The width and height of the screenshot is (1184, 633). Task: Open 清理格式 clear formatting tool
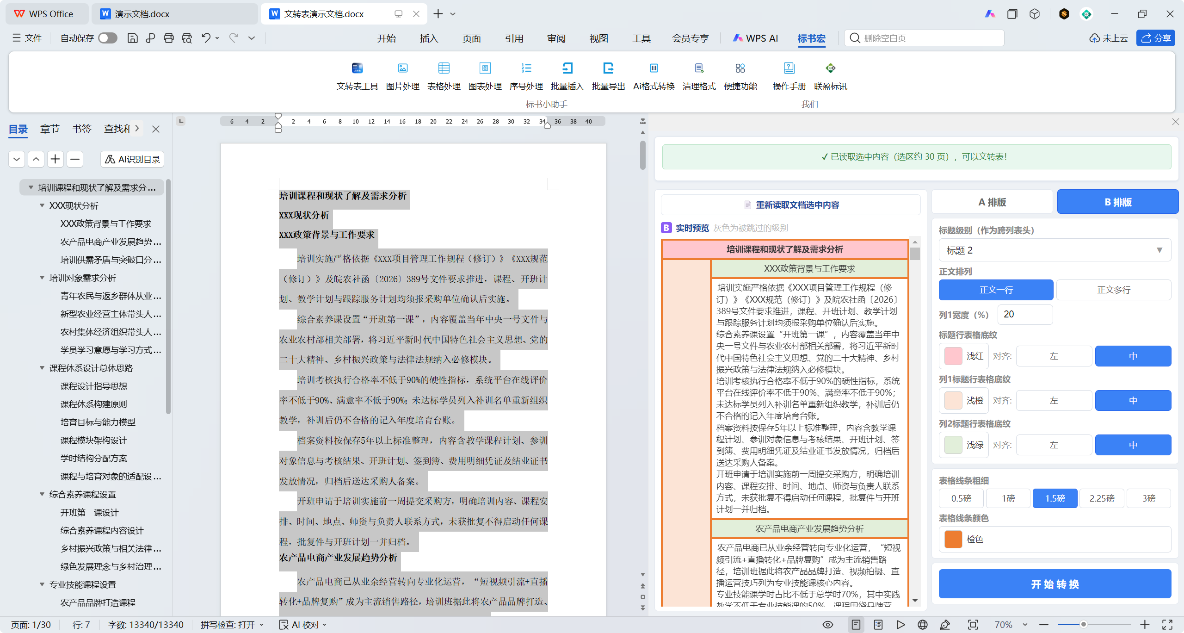(x=699, y=76)
